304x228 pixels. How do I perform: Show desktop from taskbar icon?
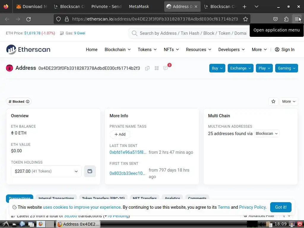(x=31, y=224)
